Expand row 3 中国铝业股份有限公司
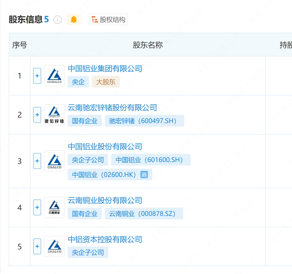The image size is (292, 274). [x=37, y=161]
